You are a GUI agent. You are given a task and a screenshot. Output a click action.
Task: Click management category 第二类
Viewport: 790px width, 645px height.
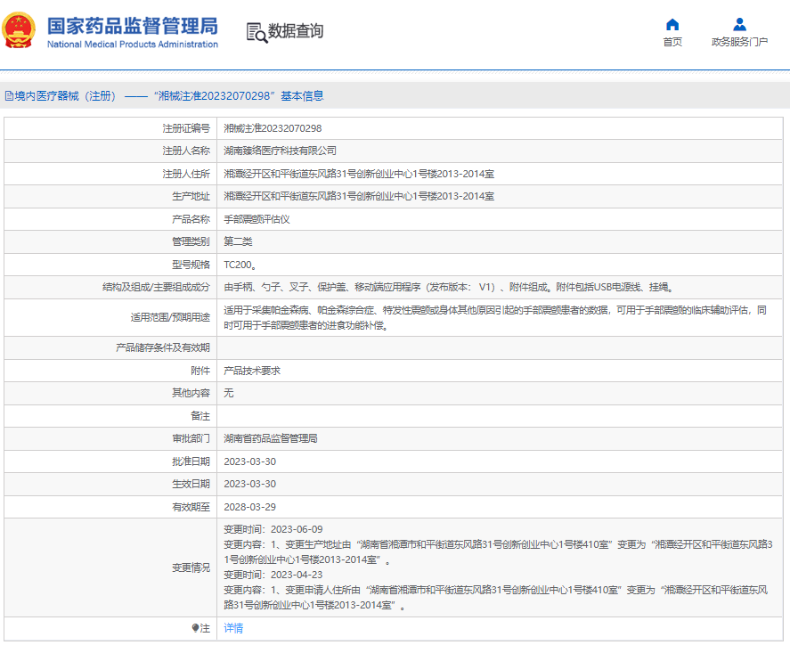238,241
